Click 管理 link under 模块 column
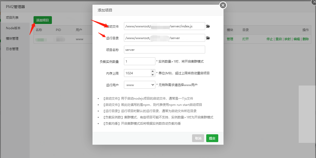 230,39
